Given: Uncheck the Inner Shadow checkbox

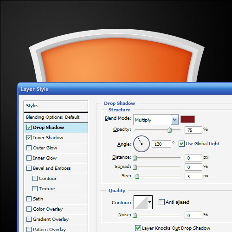Looking at the screenshot, I should click(29, 138).
